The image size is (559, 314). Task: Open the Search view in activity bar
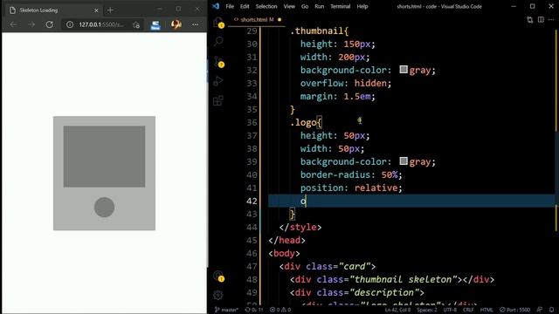click(x=218, y=41)
